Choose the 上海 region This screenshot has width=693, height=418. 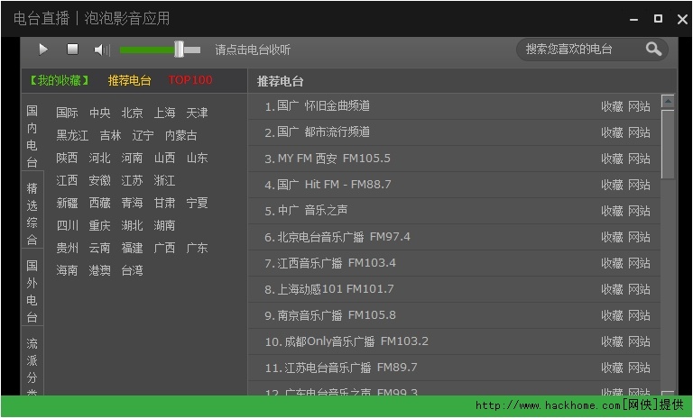coord(164,113)
